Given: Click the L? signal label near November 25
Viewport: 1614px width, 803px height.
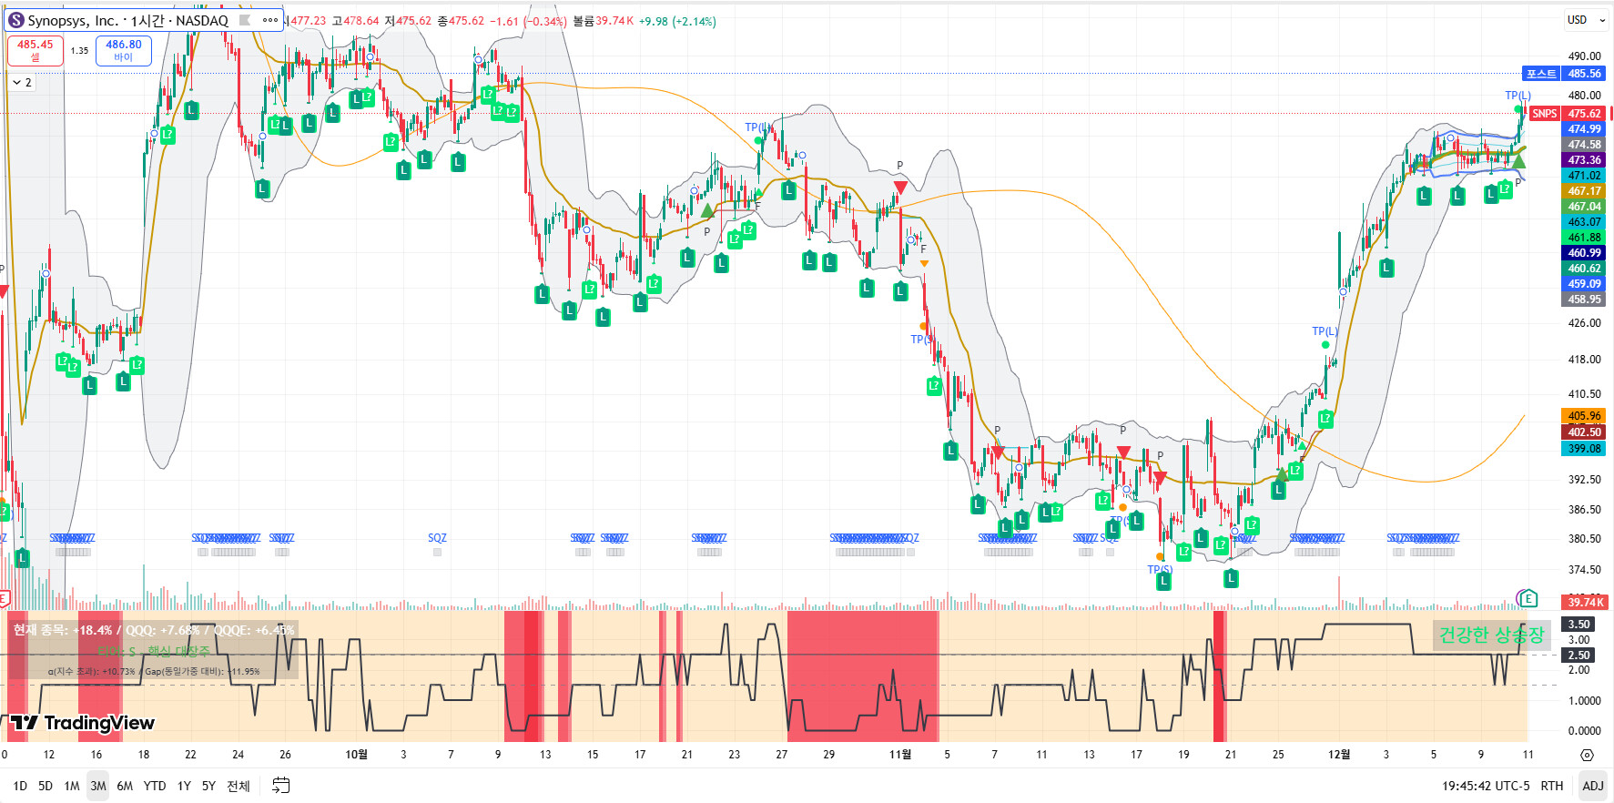Looking at the screenshot, I should pyautogui.click(x=1296, y=471).
